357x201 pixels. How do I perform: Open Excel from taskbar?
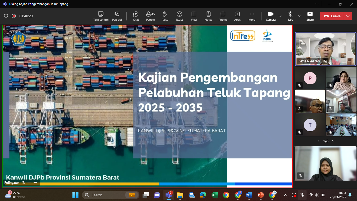[215, 195]
